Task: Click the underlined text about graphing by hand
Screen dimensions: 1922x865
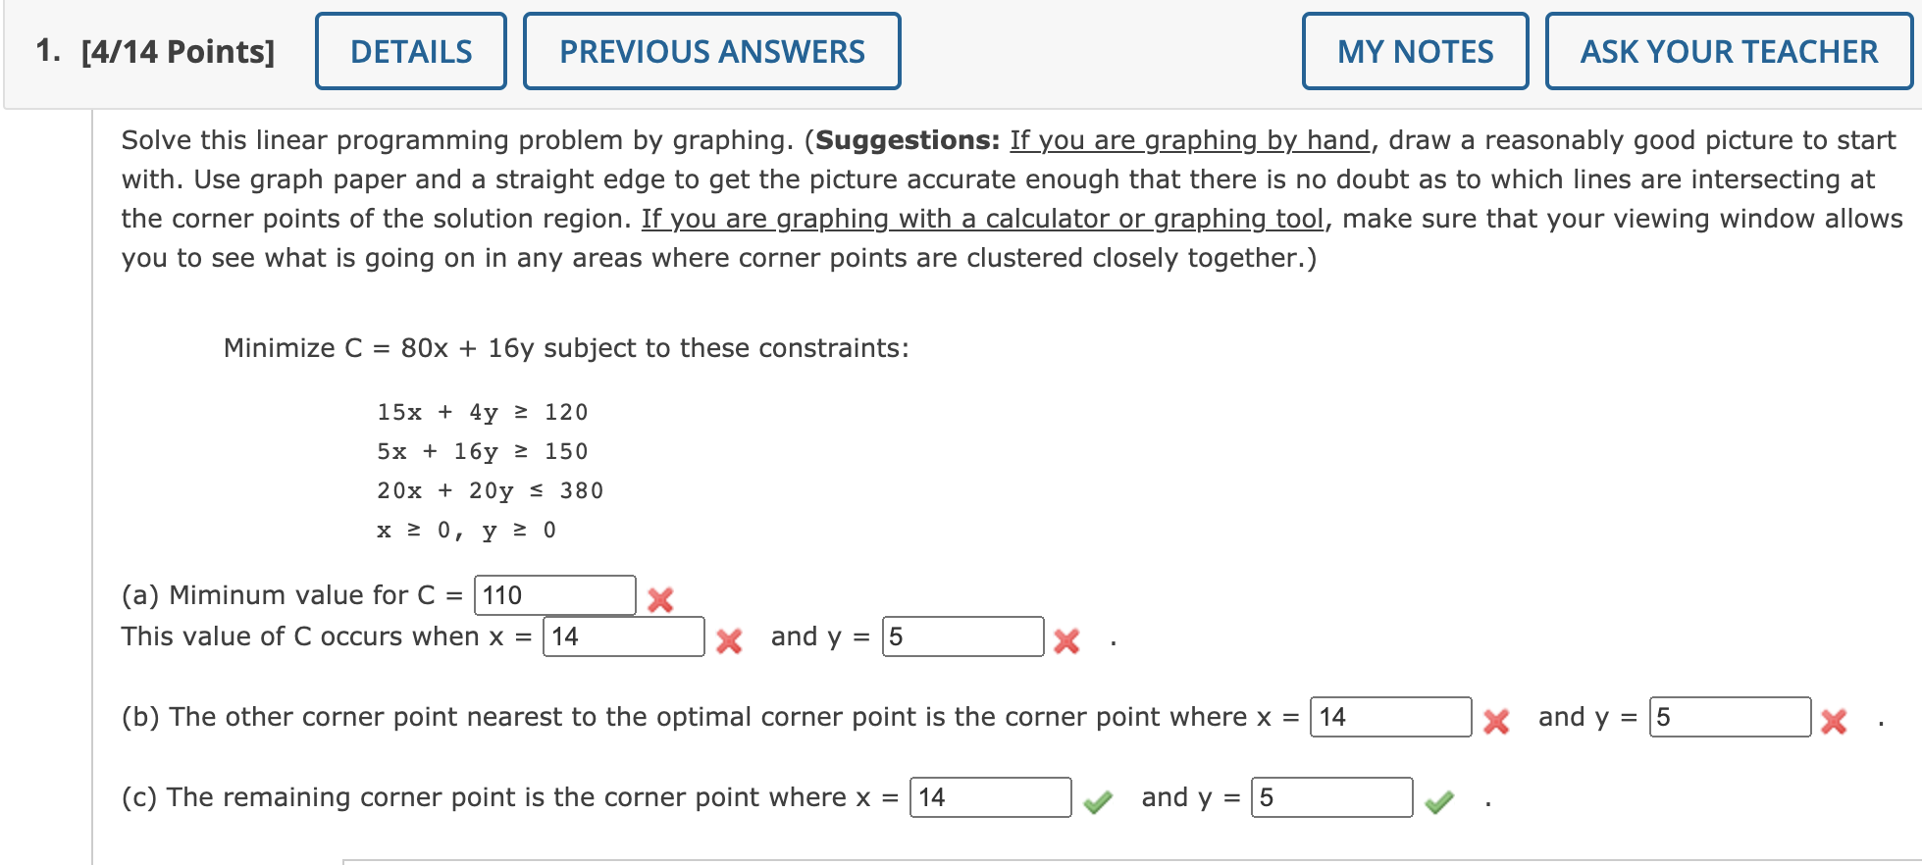Action: pos(1187,140)
